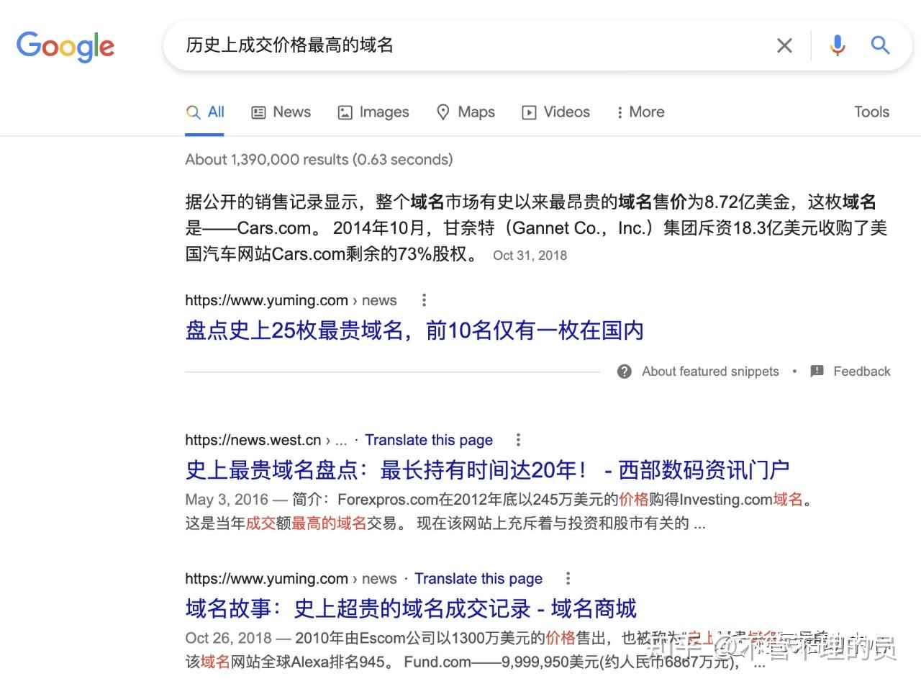Screen dimensions: 921x684
Task: Select the Images search icon
Action: [345, 112]
